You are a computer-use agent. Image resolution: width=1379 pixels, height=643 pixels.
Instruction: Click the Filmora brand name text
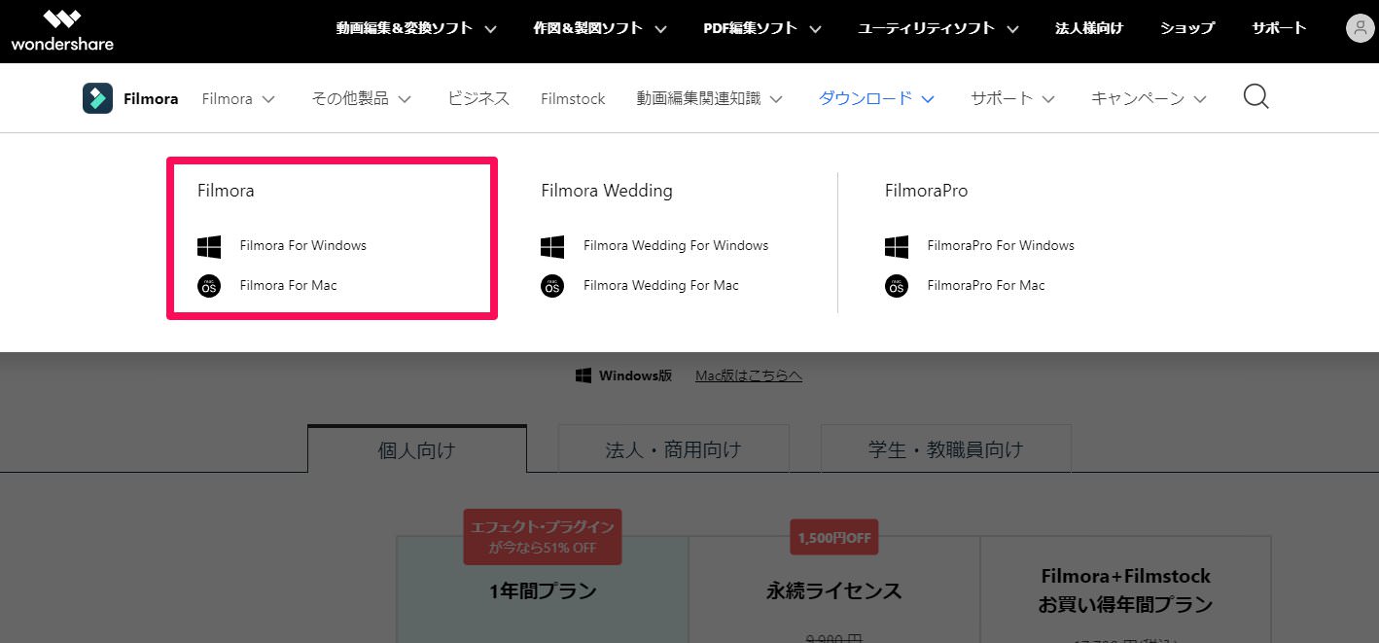click(x=151, y=98)
